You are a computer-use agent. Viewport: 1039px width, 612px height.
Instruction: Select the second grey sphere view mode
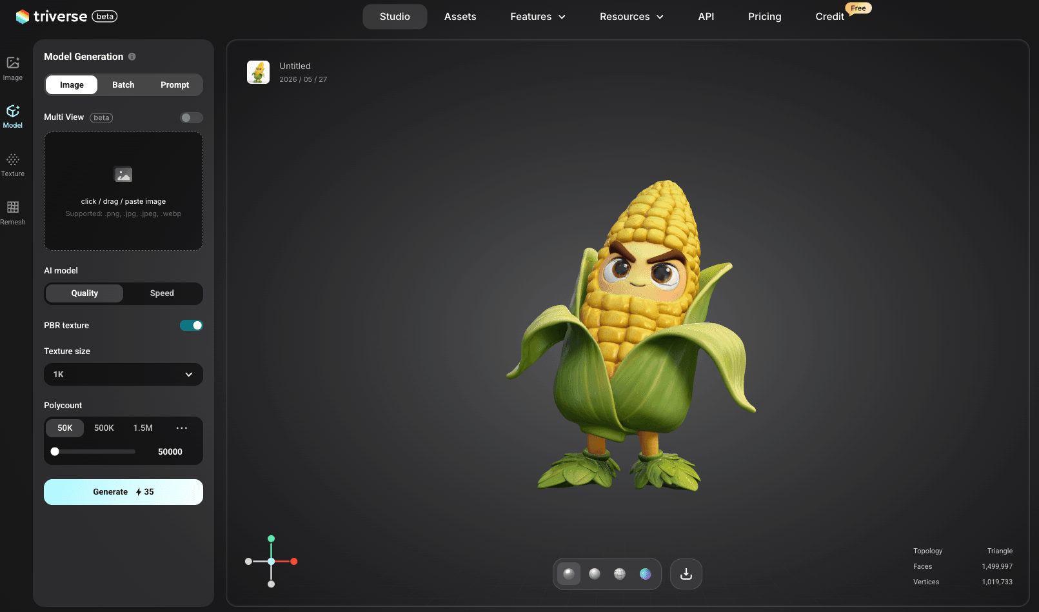[595, 574]
